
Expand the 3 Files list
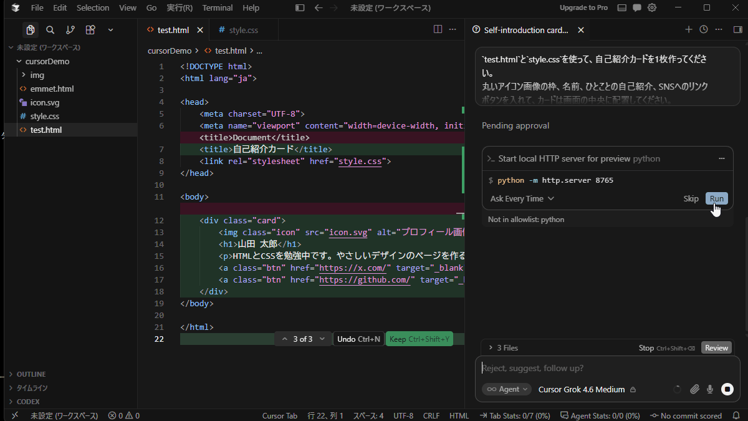coord(503,348)
